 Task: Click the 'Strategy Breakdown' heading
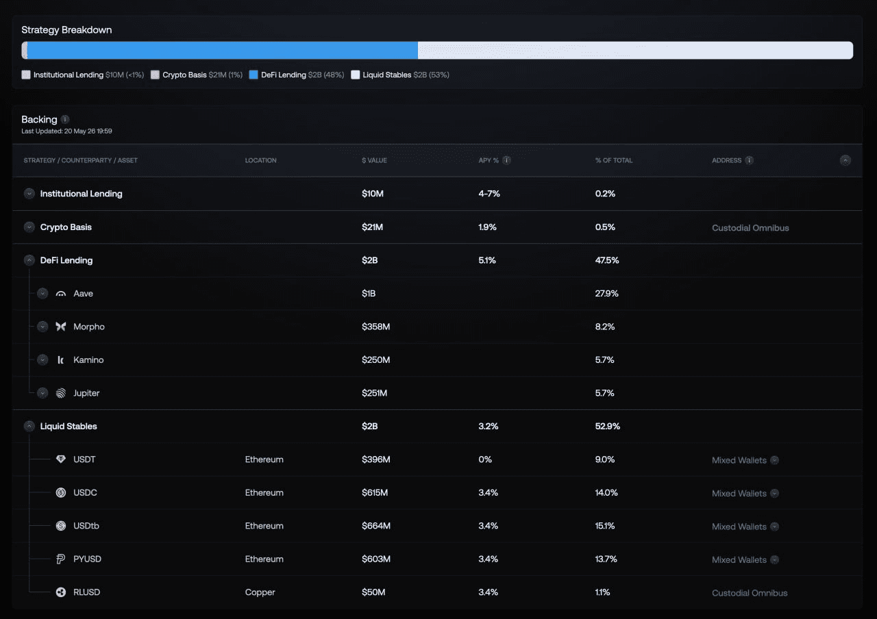(66, 30)
